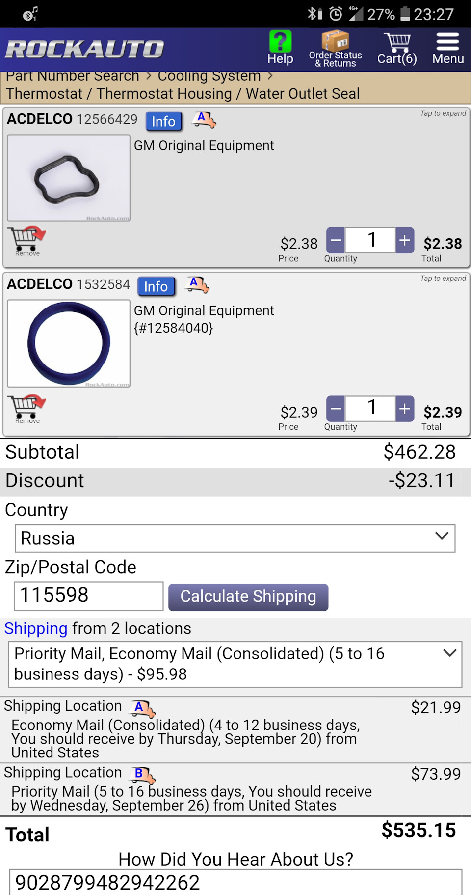The width and height of the screenshot is (471, 895).
Task: Remove ACDELCO 1532584 from cart
Action: coord(28,409)
